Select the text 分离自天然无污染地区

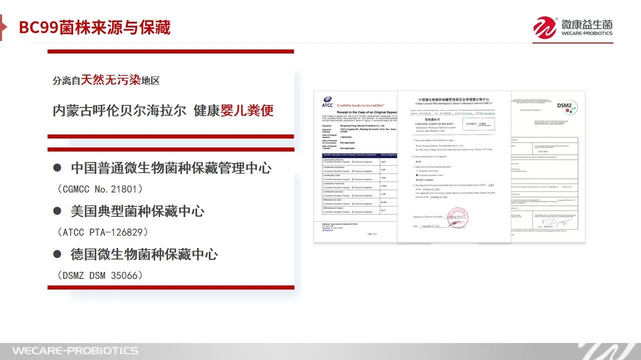point(106,79)
